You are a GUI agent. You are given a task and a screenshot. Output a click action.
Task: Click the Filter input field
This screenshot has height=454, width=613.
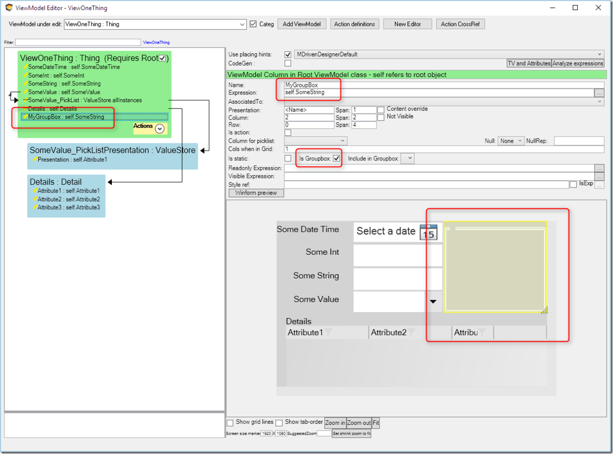tap(78, 42)
